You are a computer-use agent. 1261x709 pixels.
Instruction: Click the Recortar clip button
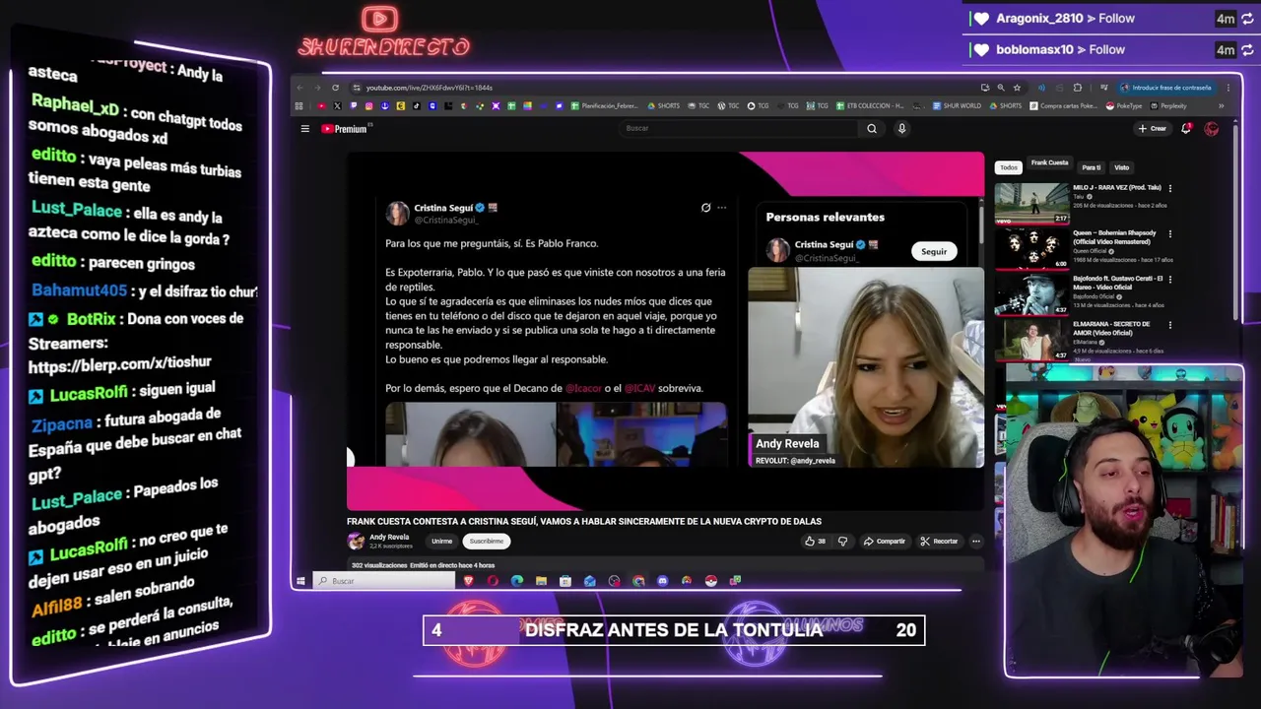[x=939, y=541]
